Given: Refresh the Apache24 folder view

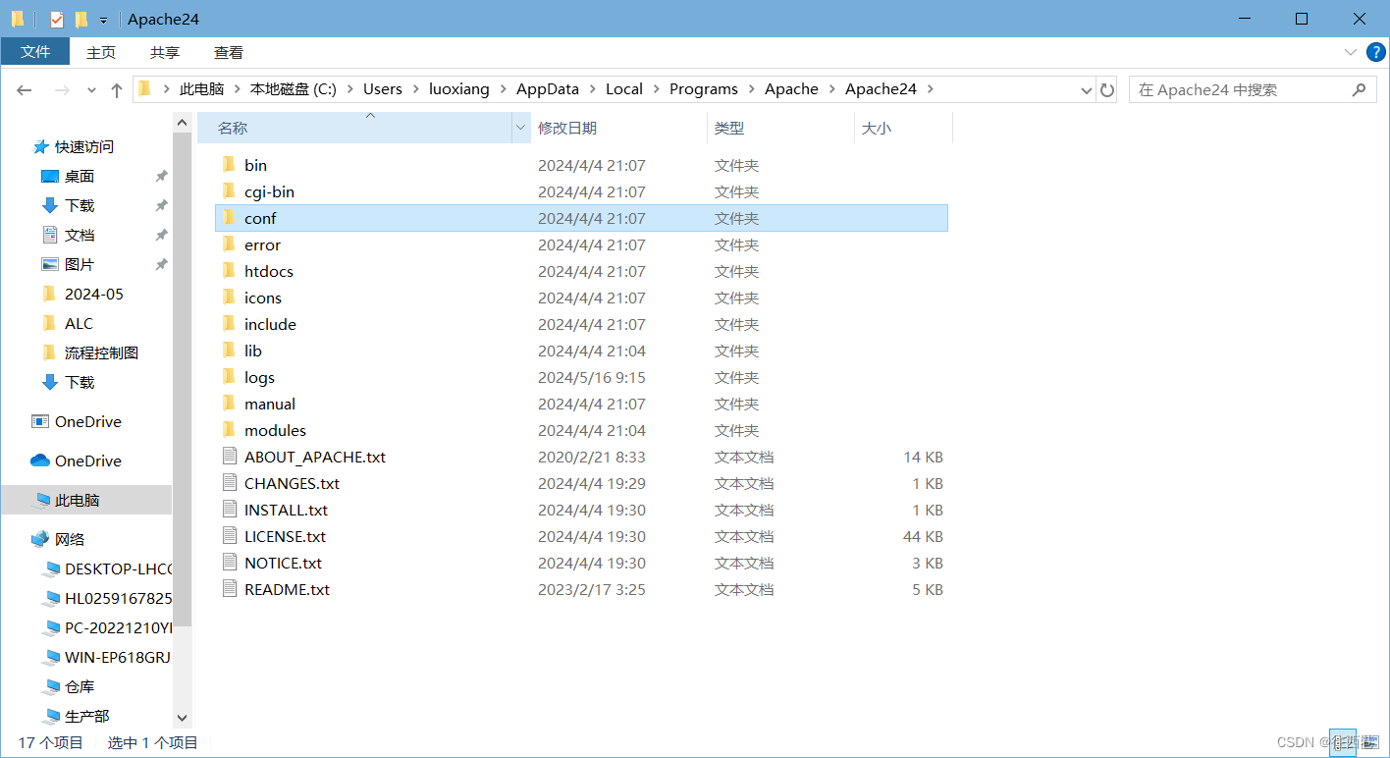Looking at the screenshot, I should (1107, 89).
